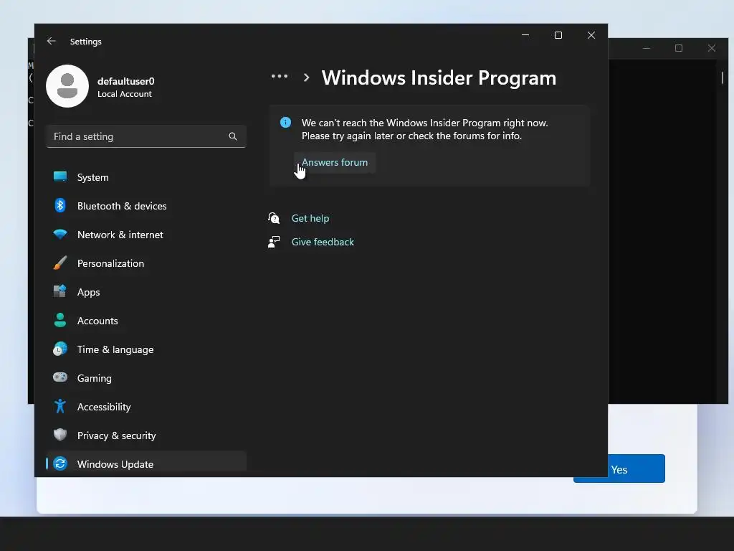
Task: Click the search magnifier icon
Action: (x=233, y=136)
